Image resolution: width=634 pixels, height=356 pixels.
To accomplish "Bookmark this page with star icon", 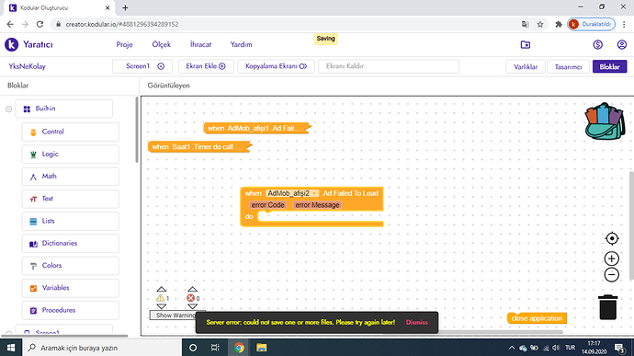I will (x=540, y=24).
